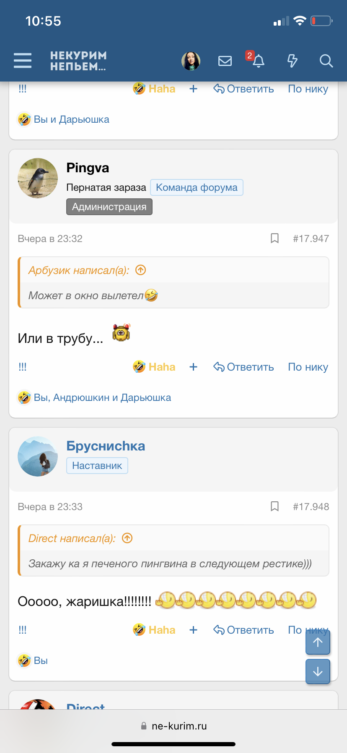This screenshot has height=753, width=347.
Task: Jump to the quoted Direct post via the arrow
Action: 127,538
